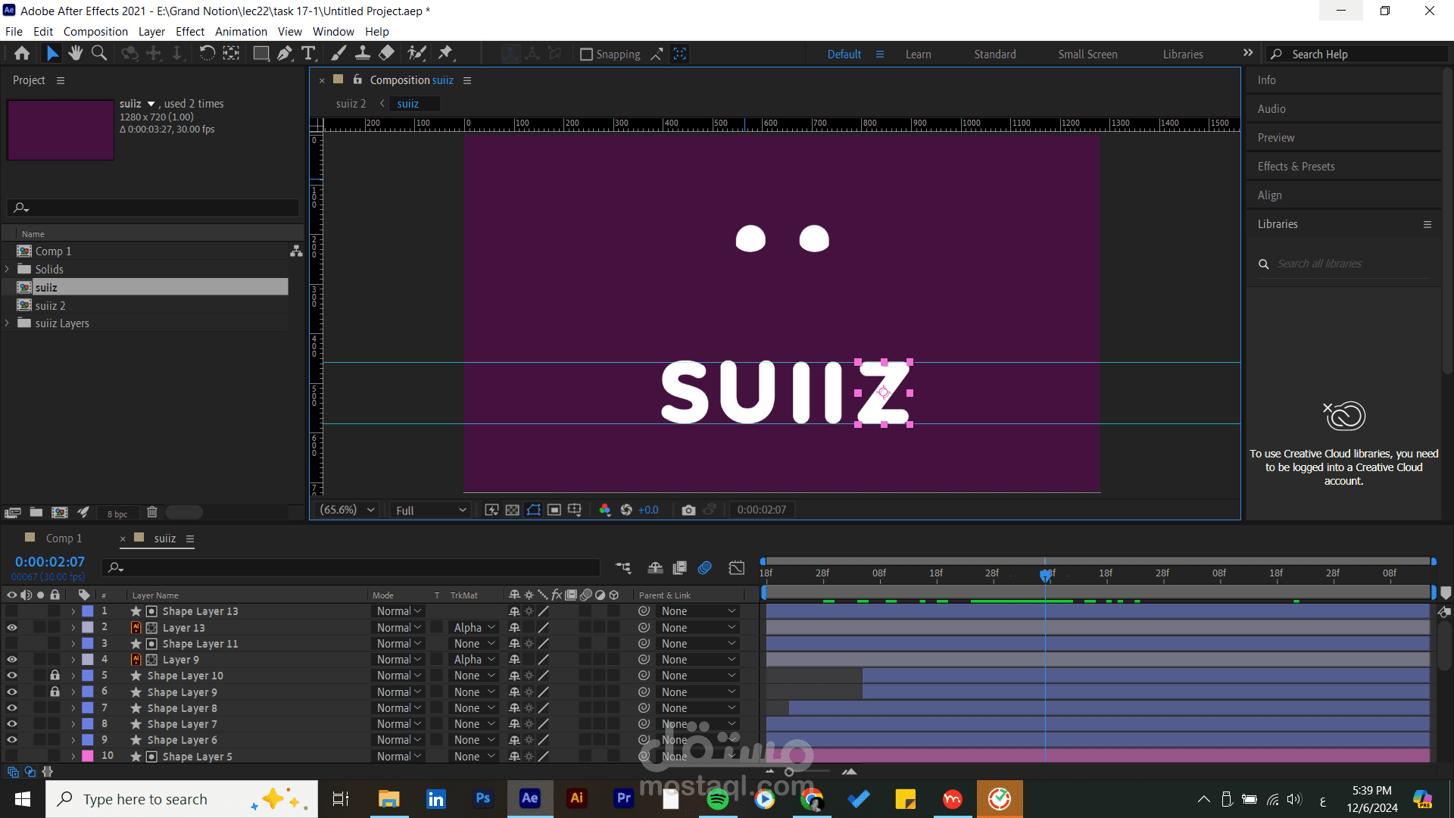Open Adobe Premiere Pro from taskbar
1454x818 pixels.
[x=623, y=798]
